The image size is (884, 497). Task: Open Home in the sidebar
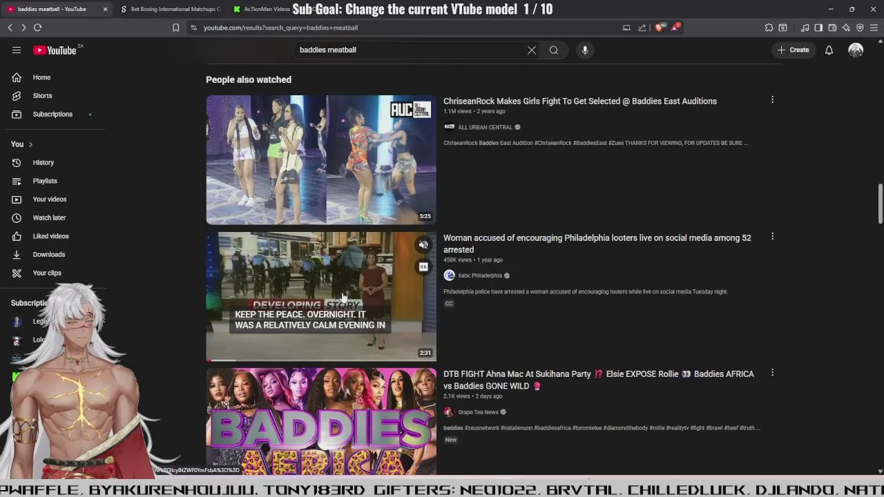55,77
